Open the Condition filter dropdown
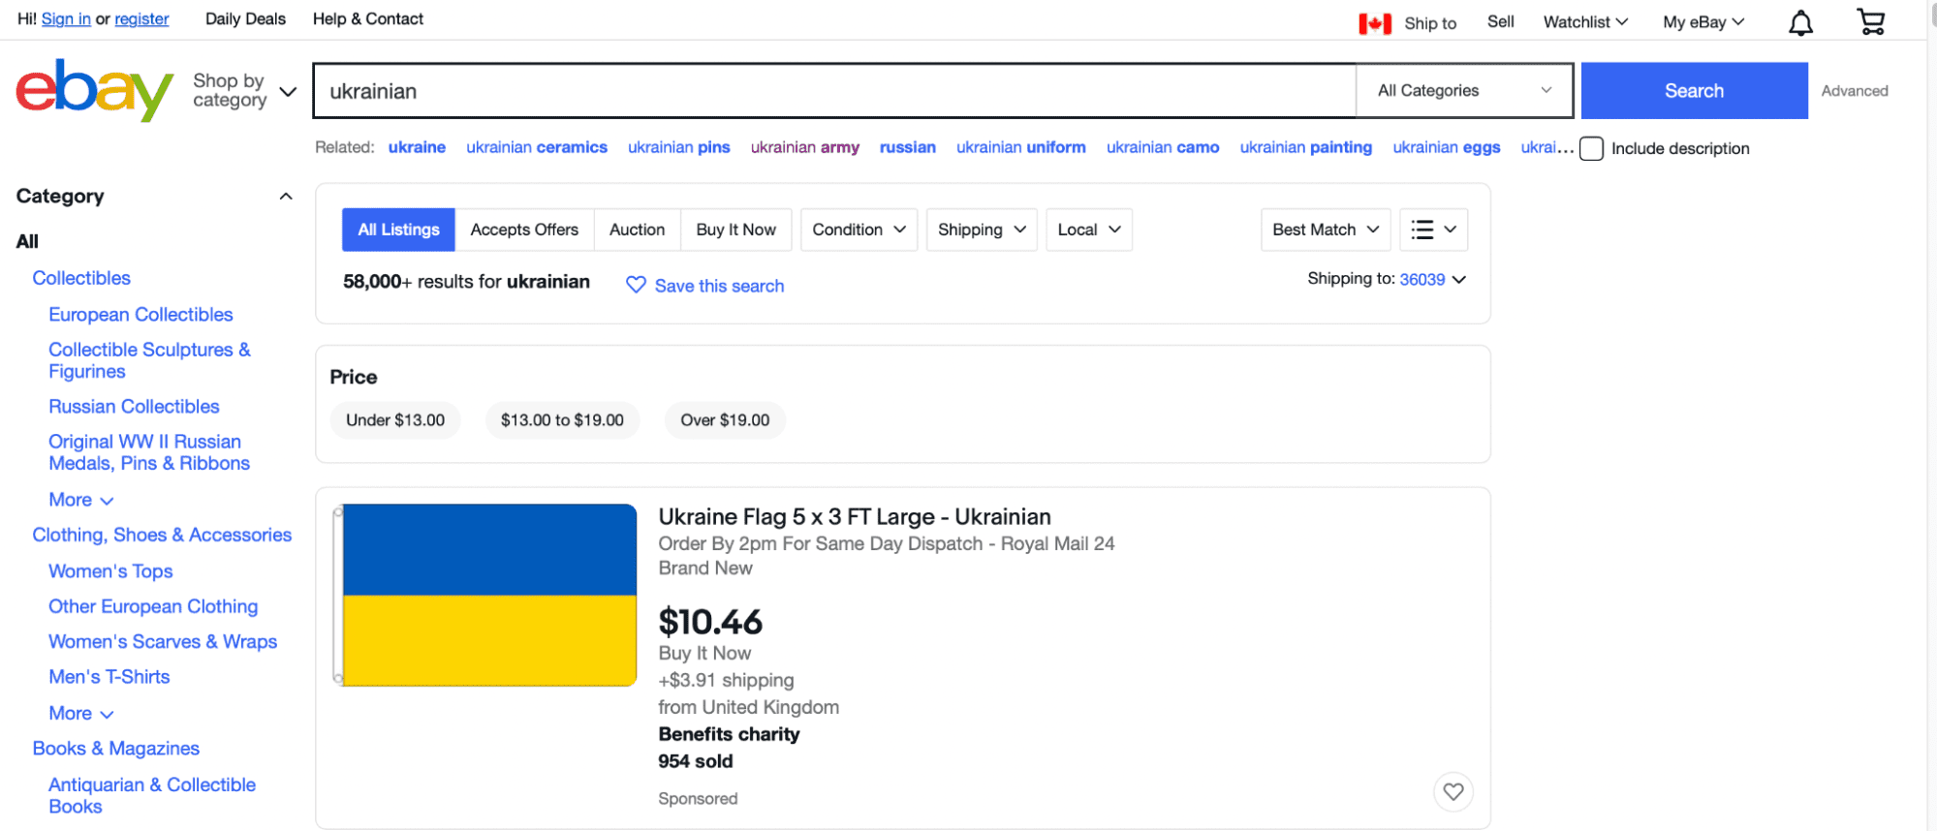Screen dimensions: 1937x831 pyautogui.click(x=859, y=230)
